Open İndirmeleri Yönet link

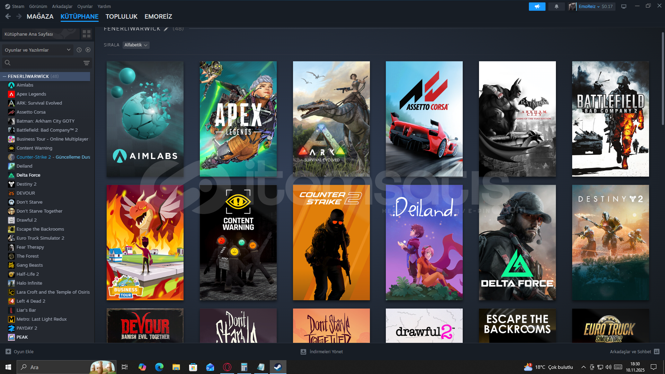coord(322,351)
